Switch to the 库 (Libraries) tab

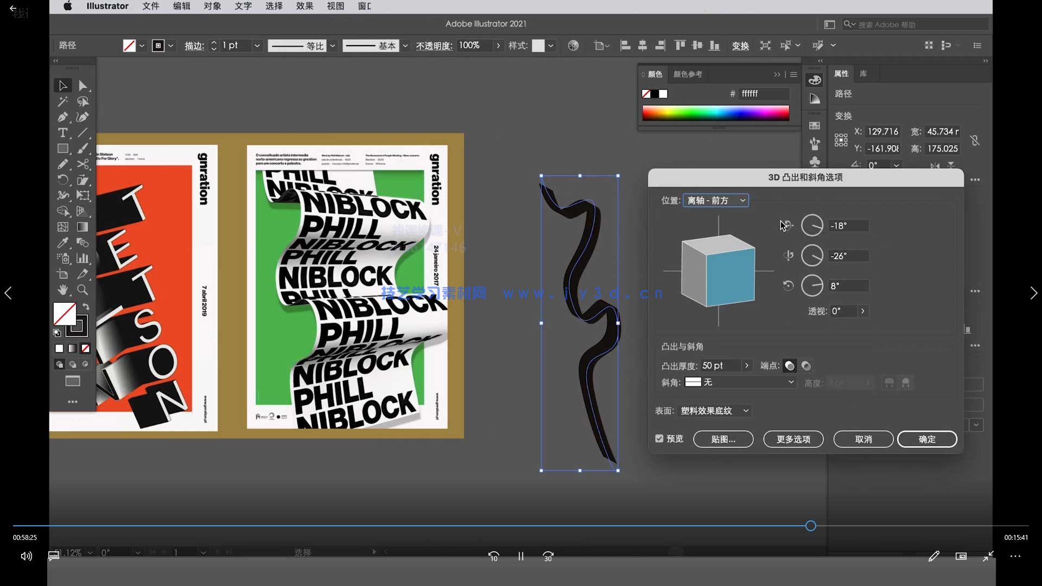point(863,74)
